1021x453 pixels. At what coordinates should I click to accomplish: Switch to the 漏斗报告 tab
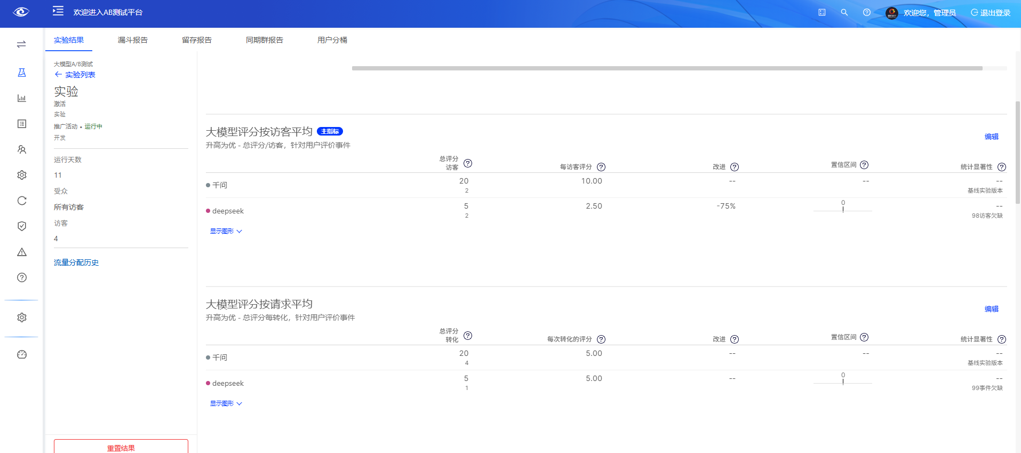coord(132,40)
